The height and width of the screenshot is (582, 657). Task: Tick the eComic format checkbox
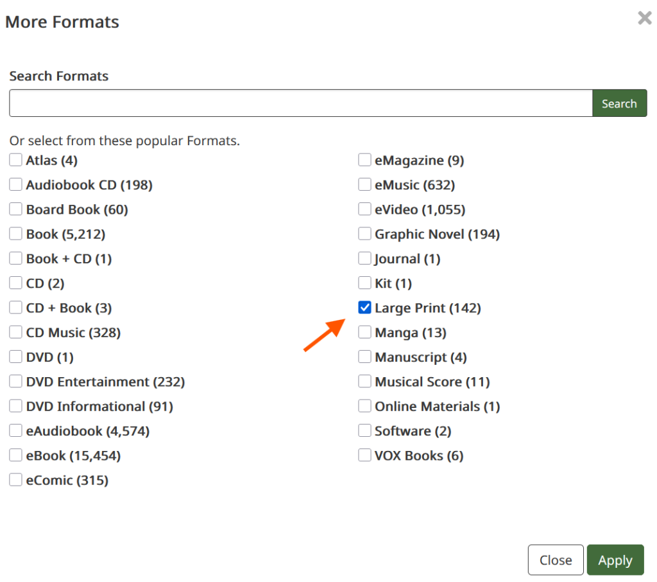(15, 480)
